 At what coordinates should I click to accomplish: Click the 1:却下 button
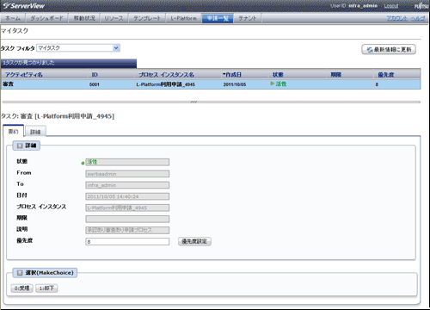point(46,288)
